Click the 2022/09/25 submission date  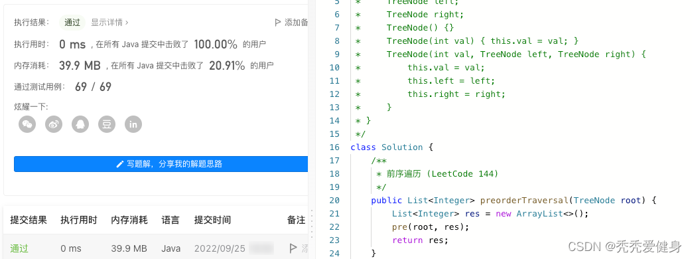click(220, 248)
